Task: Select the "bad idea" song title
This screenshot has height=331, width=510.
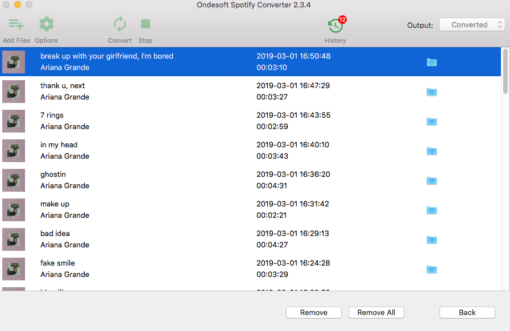Action: click(x=55, y=234)
